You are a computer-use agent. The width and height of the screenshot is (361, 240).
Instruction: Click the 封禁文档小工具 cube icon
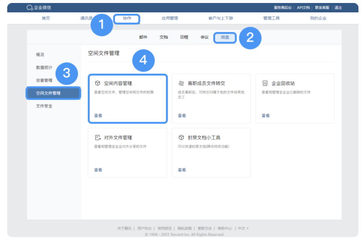[181, 138]
